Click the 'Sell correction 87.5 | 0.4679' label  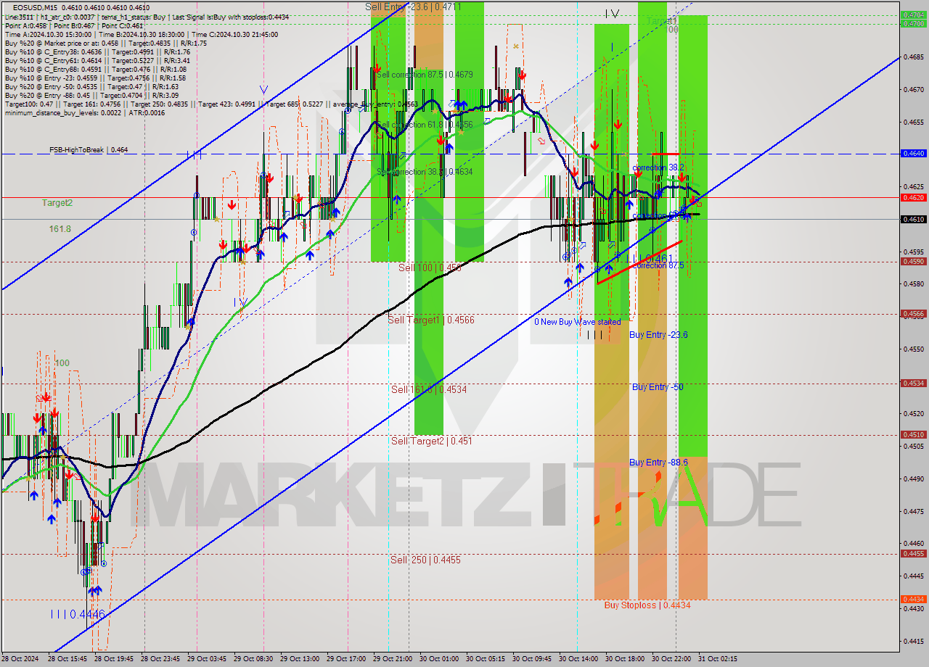tap(425, 75)
